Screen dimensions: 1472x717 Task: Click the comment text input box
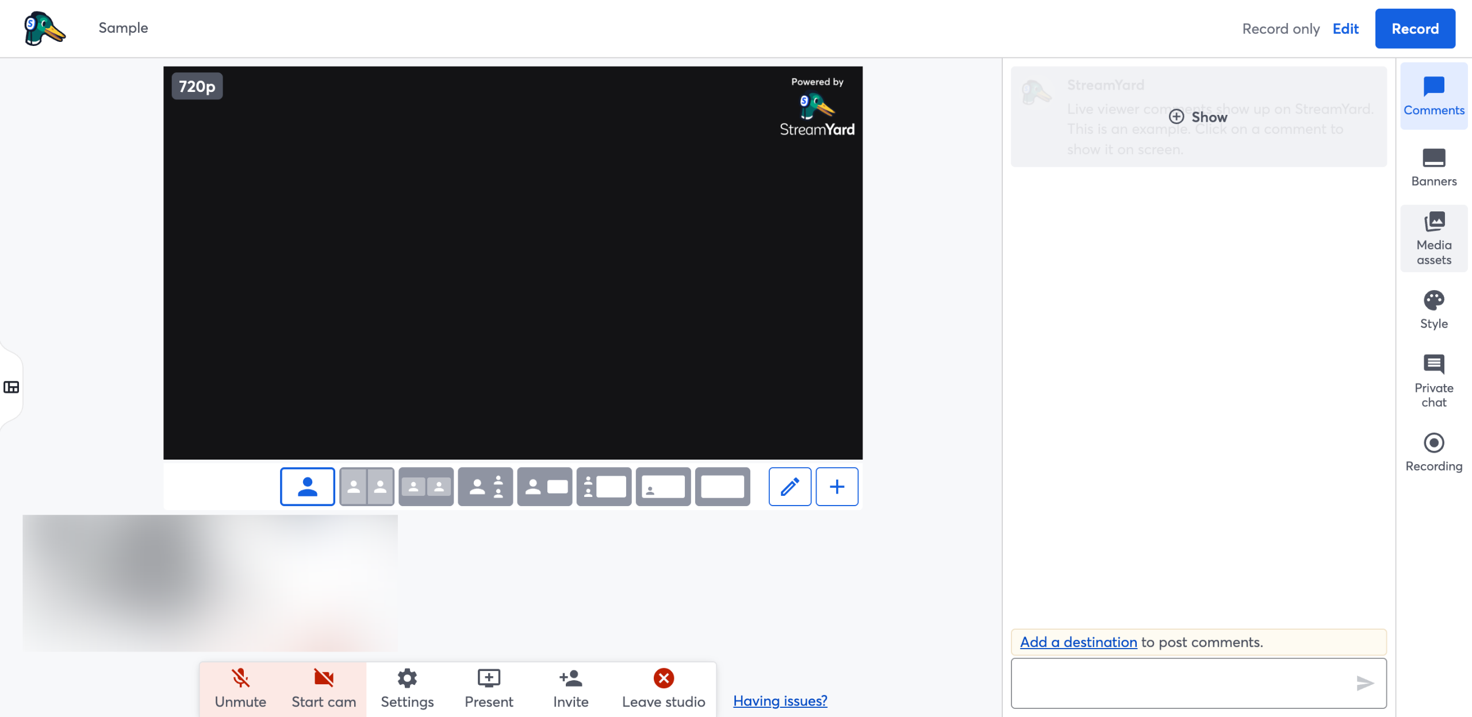click(x=1179, y=683)
